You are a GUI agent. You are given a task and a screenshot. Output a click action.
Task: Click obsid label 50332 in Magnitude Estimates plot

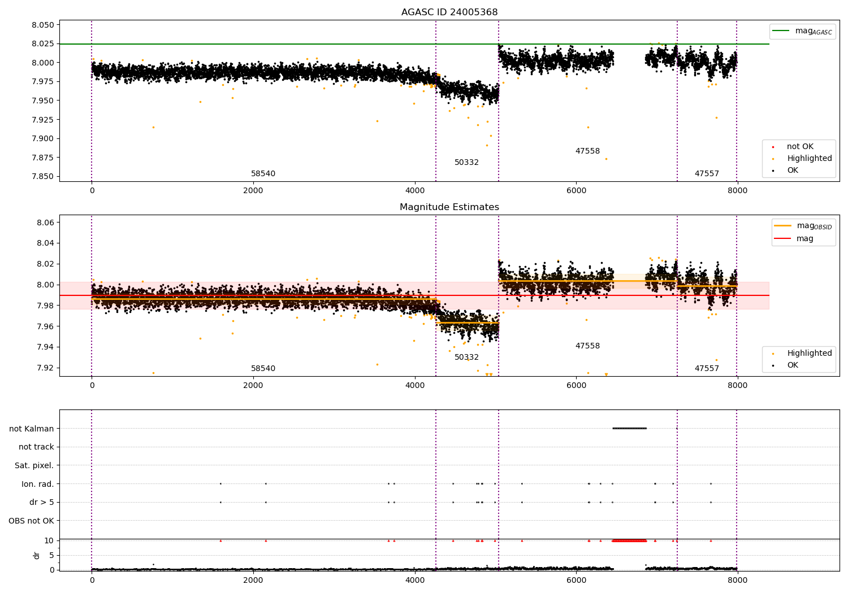tap(467, 357)
